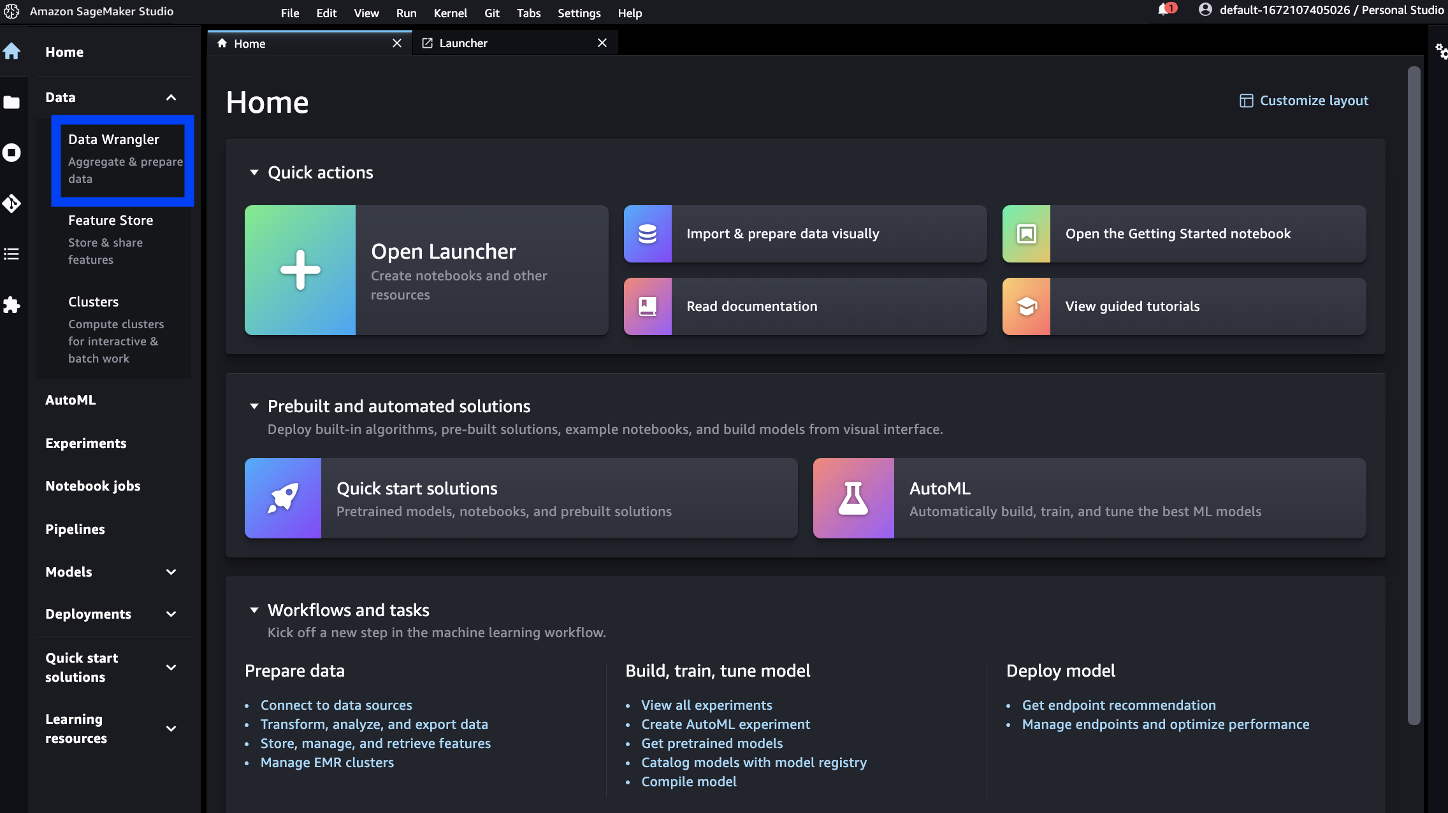The height and width of the screenshot is (813, 1448).
Task: Open Extension Manager puzzle icon
Action: (12, 305)
